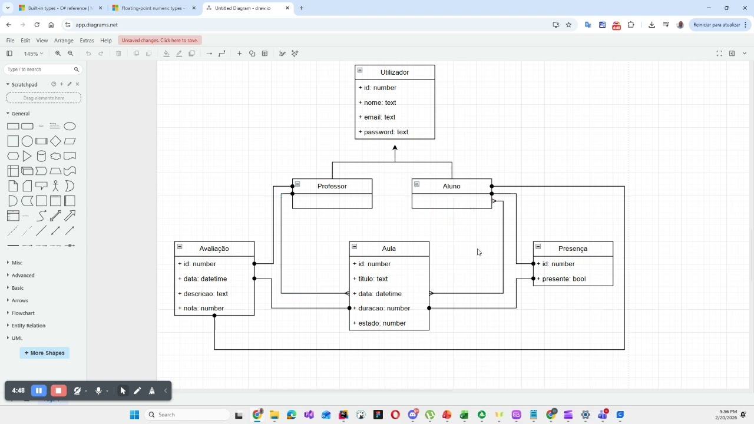Click the fullscreen icon in toolbar
This screenshot has height=424, width=754.
[x=719, y=54]
